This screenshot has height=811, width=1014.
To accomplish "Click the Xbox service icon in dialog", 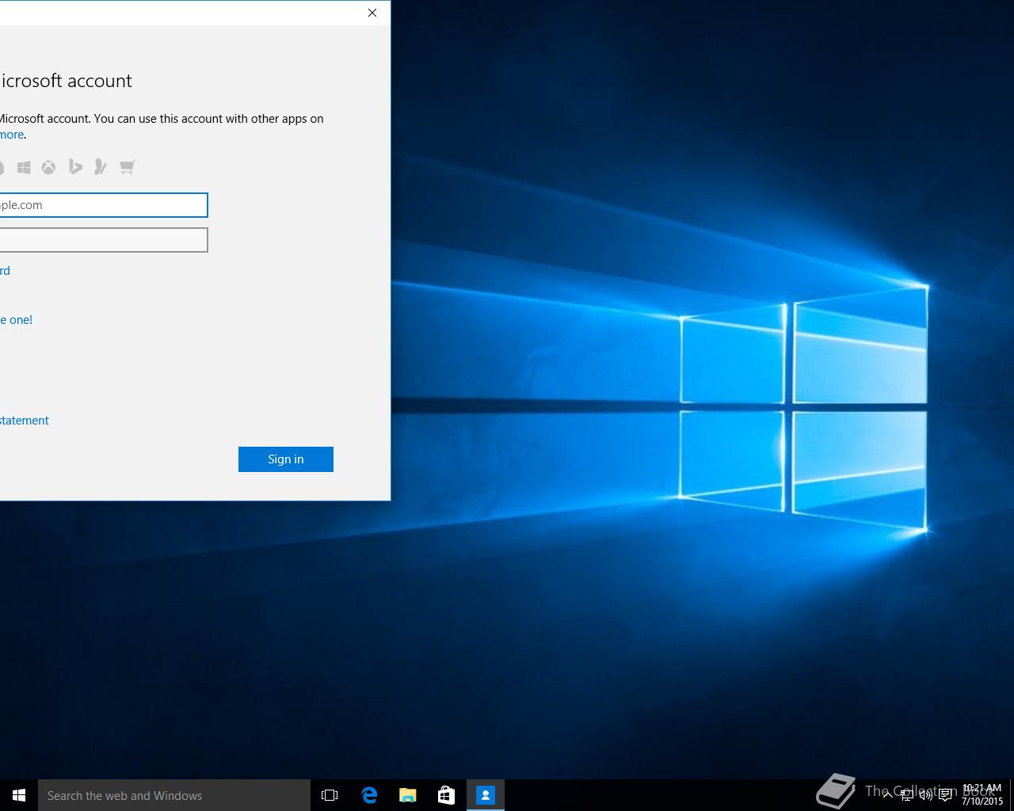I will point(49,167).
